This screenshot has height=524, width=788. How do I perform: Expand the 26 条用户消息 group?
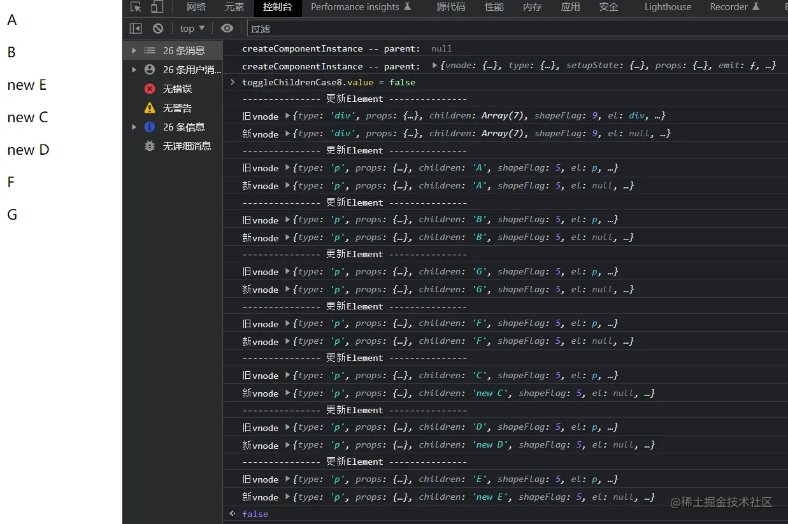[134, 69]
